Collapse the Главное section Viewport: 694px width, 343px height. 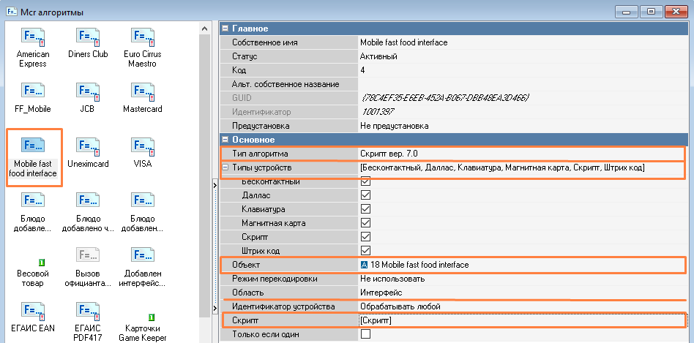(225, 29)
